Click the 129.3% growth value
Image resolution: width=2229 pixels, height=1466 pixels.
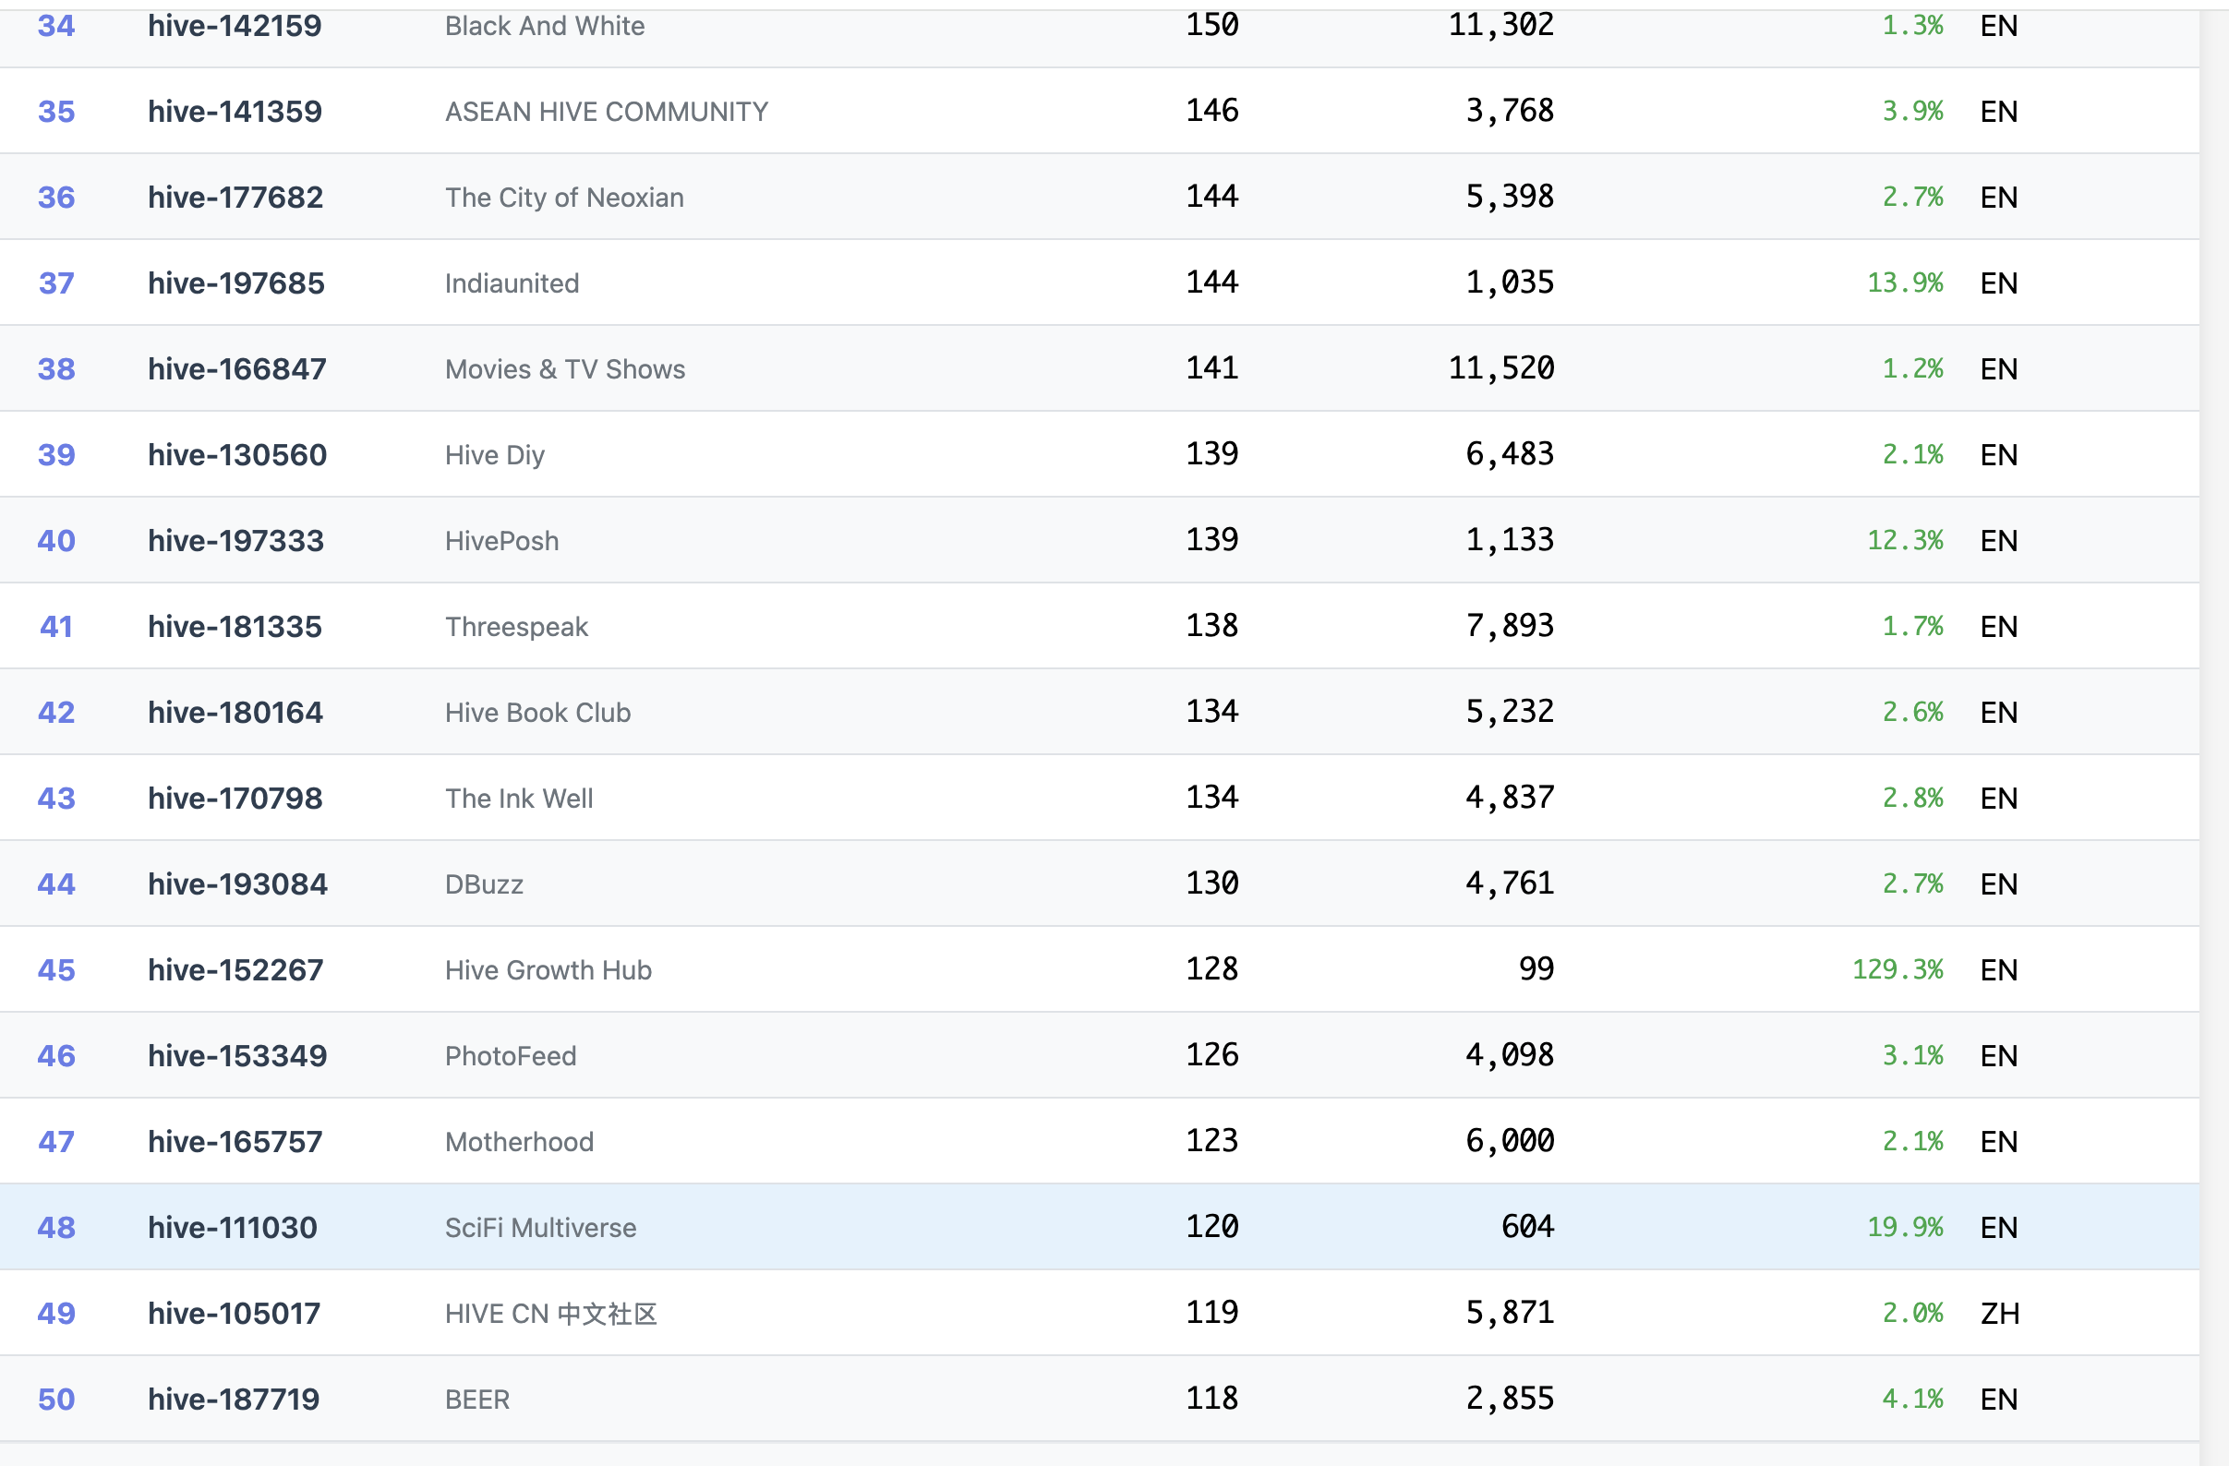coord(1897,970)
